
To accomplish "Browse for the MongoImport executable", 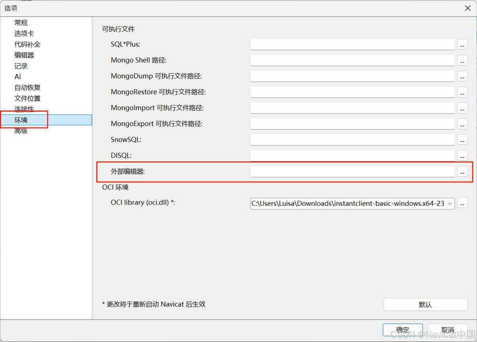I will (462, 108).
